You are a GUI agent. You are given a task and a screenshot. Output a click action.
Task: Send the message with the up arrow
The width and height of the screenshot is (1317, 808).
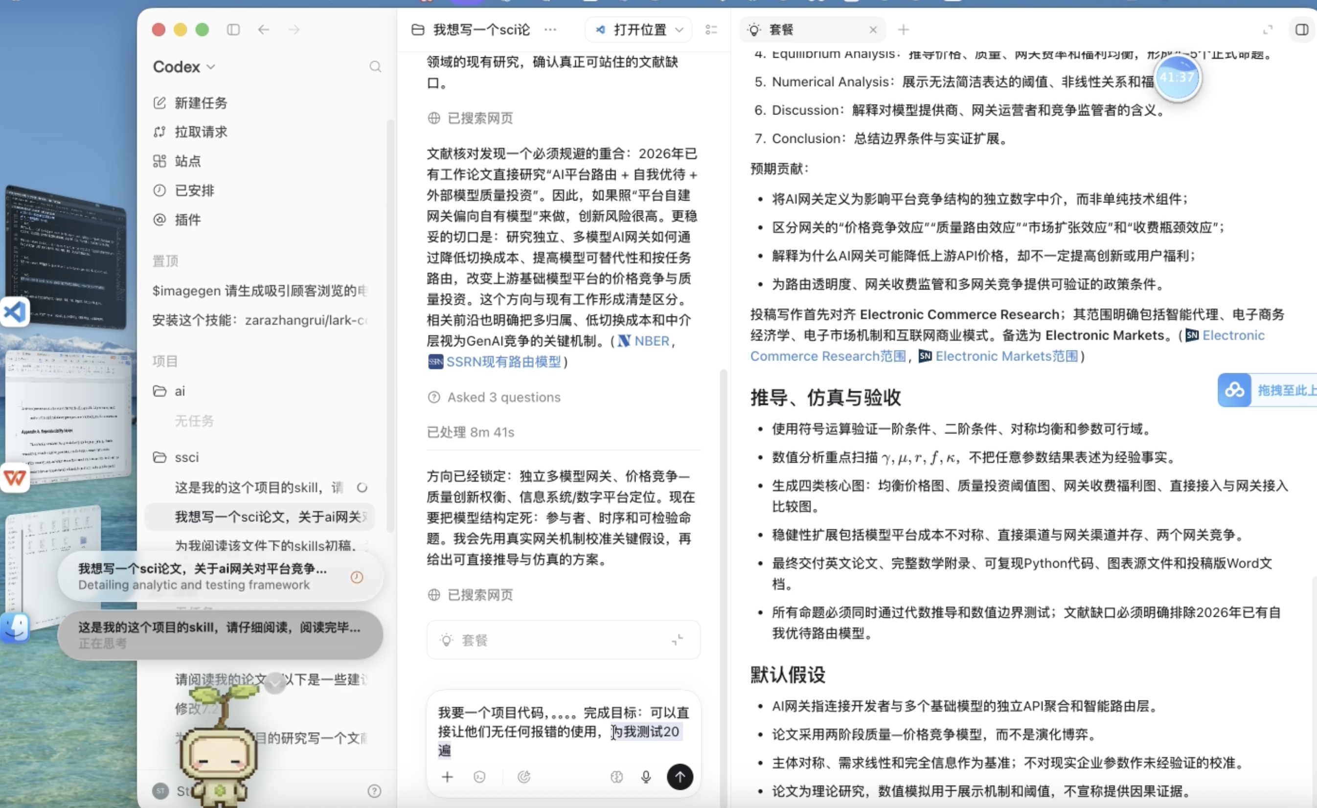[680, 777]
